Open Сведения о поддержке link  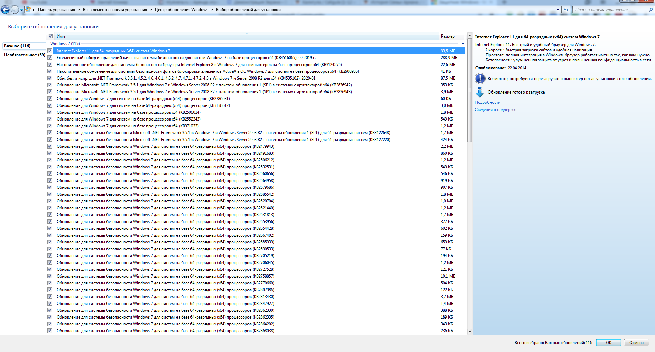click(x=496, y=110)
